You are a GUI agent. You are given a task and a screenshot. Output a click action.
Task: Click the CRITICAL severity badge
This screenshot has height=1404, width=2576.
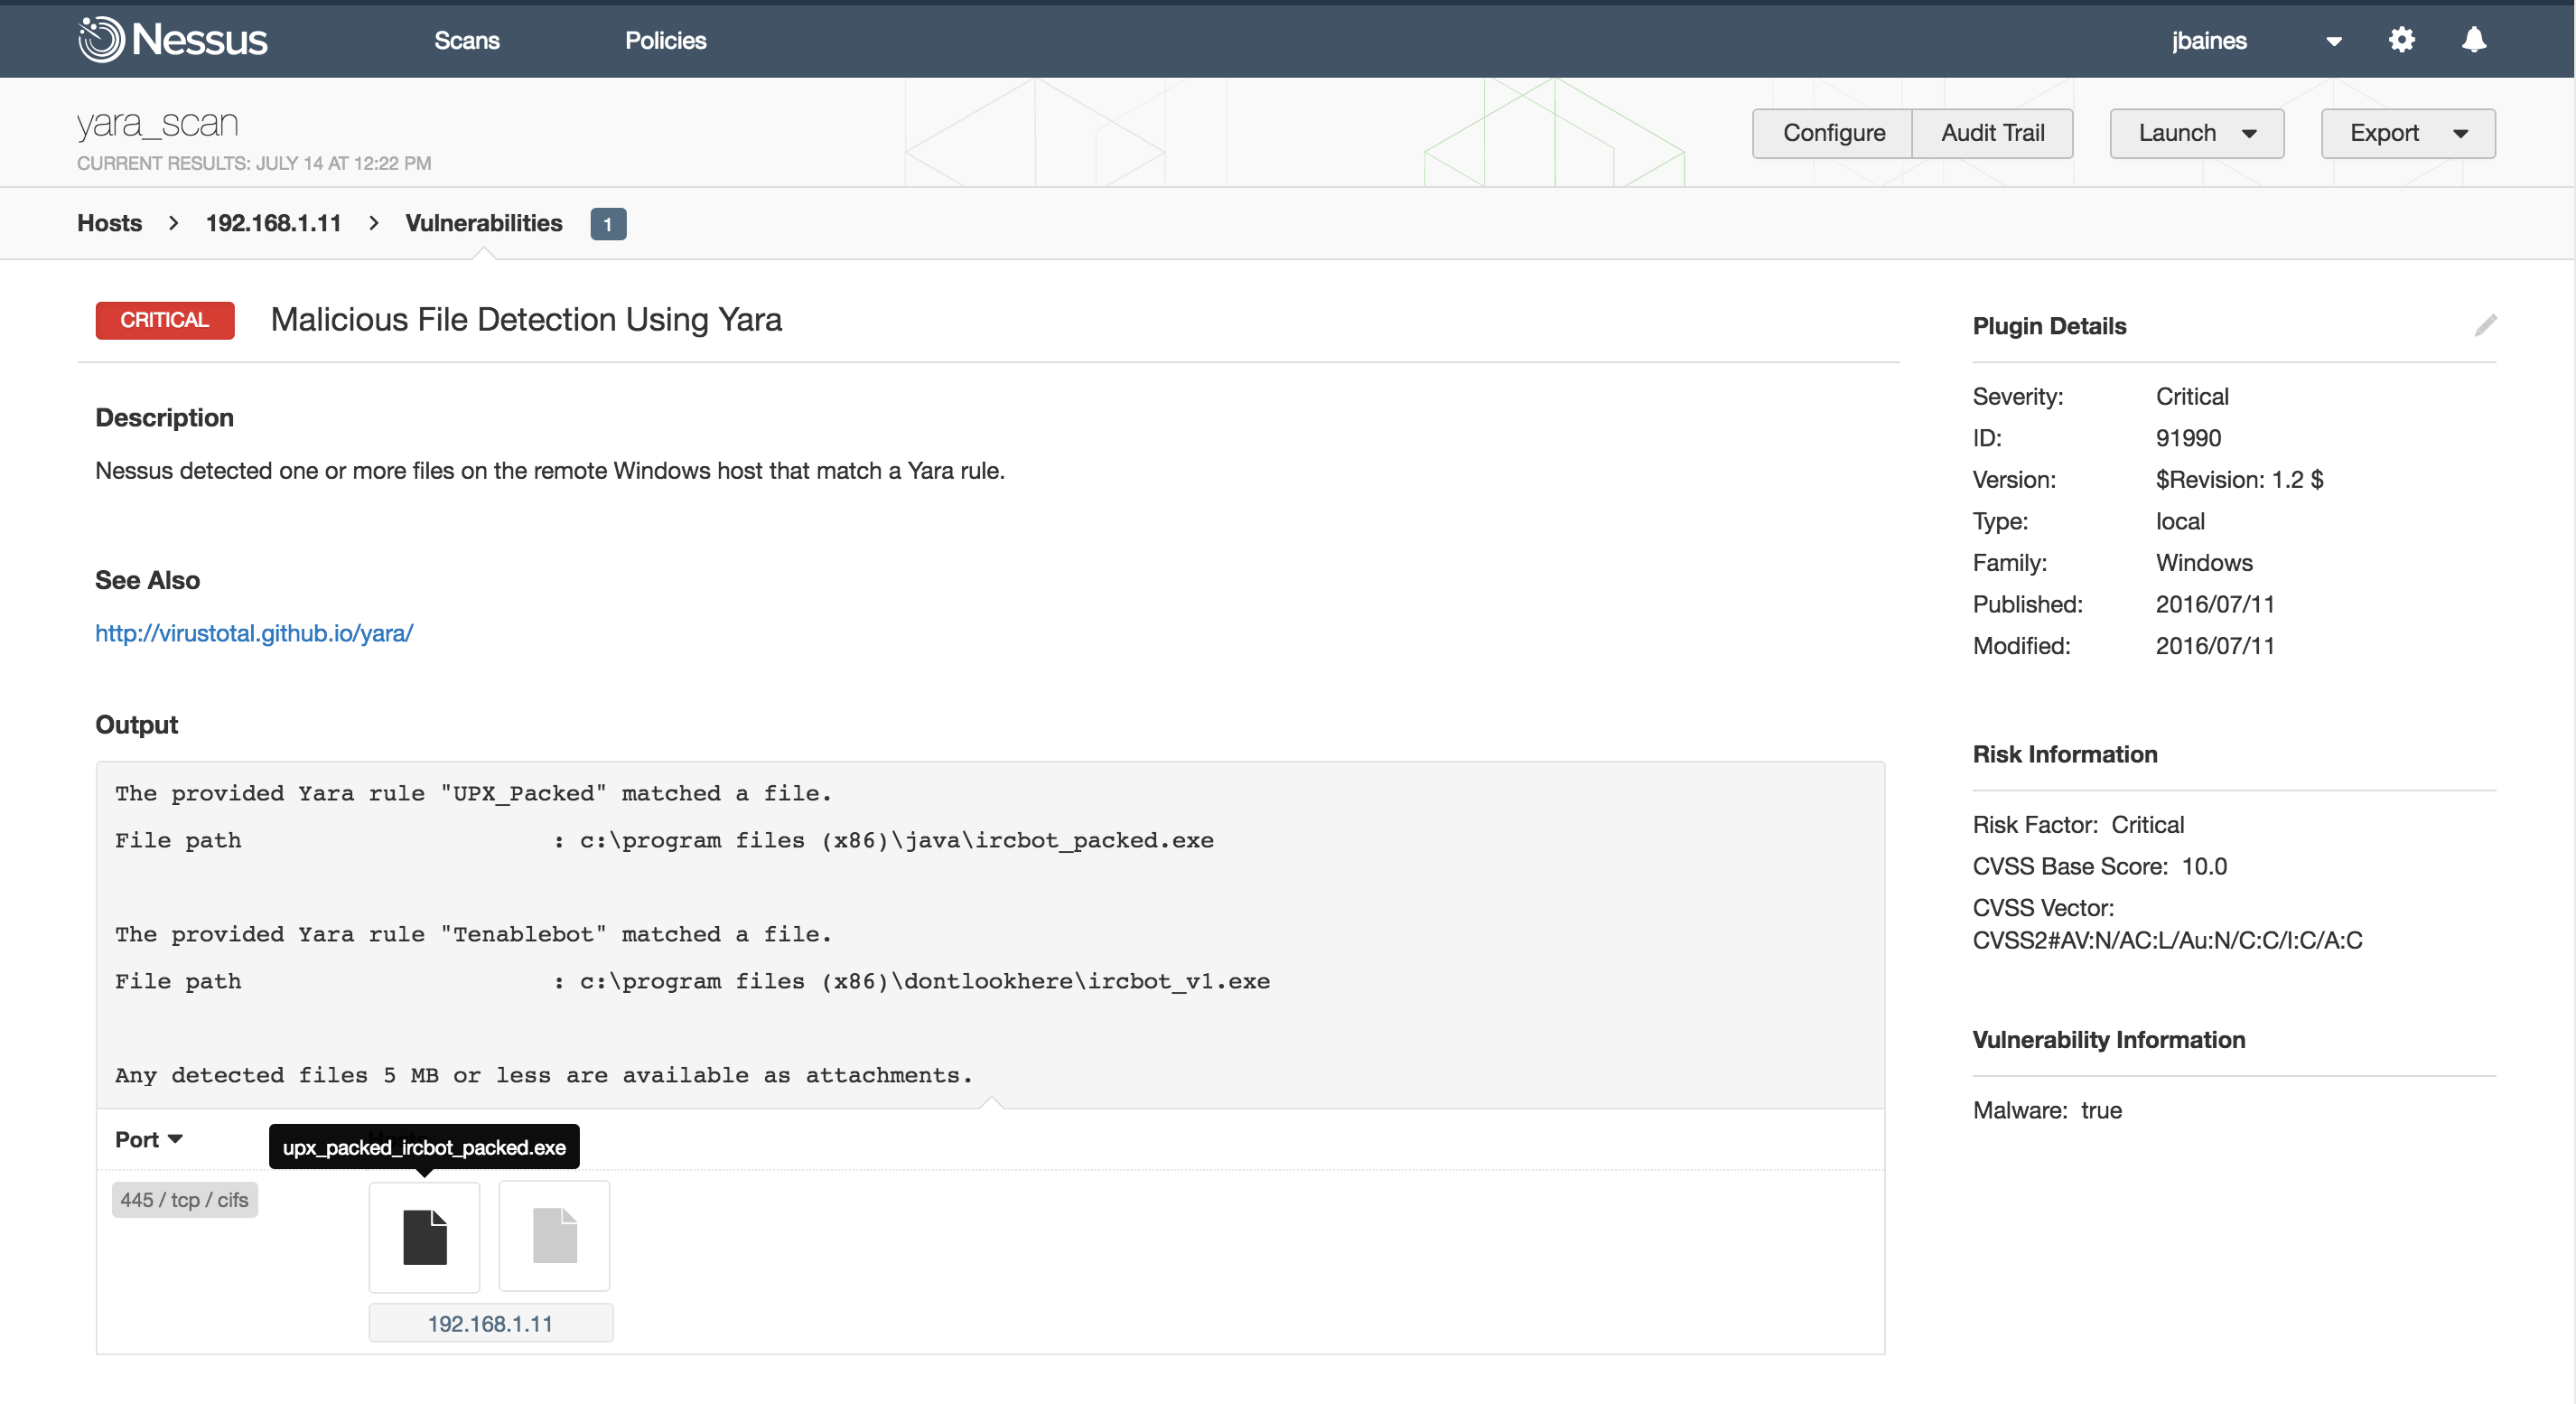click(165, 320)
